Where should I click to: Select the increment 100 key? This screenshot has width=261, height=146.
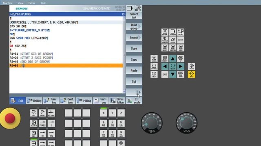pos(51,133)
